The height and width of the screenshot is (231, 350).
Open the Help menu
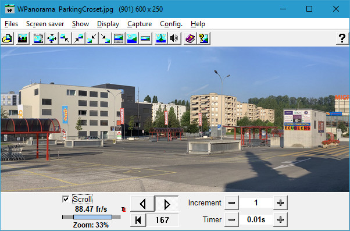(x=198, y=24)
